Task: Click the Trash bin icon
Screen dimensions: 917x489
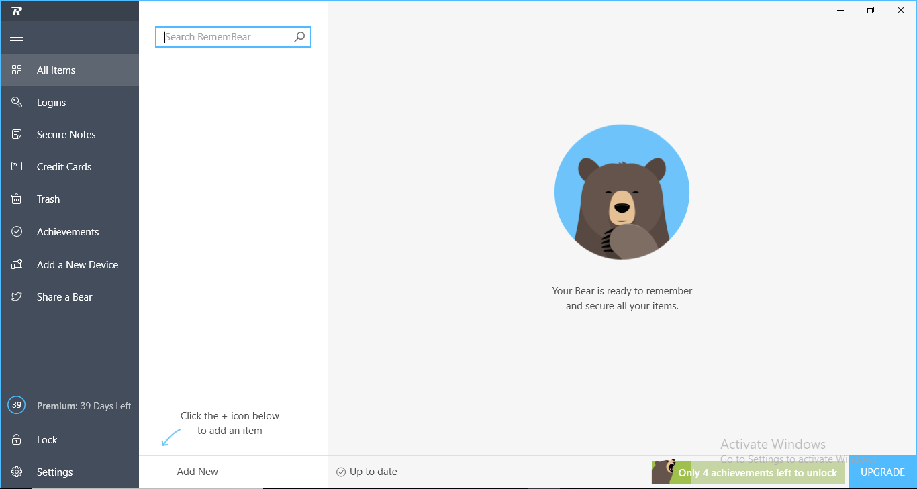Action: click(x=17, y=199)
